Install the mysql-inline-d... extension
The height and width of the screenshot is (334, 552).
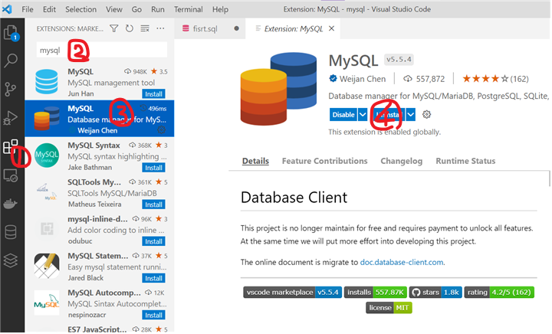pyautogui.click(x=154, y=241)
